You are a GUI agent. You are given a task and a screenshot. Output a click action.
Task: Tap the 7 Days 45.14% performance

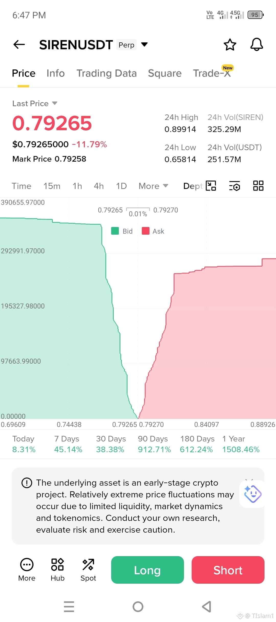[x=68, y=444]
